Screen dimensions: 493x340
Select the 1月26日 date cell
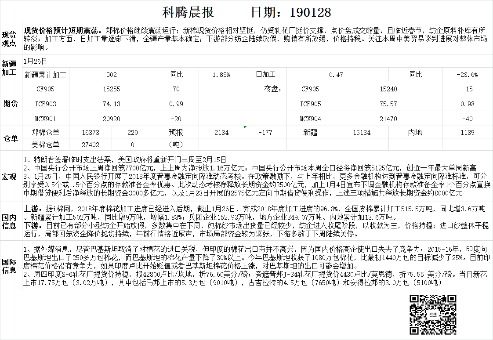click(x=35, y=61)
